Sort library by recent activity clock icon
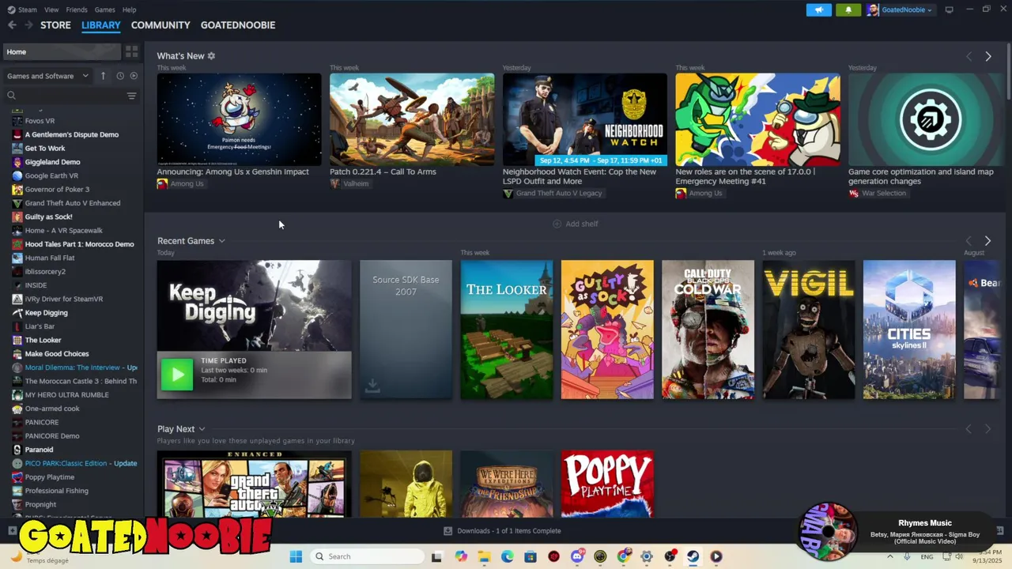 coord(120,76)
